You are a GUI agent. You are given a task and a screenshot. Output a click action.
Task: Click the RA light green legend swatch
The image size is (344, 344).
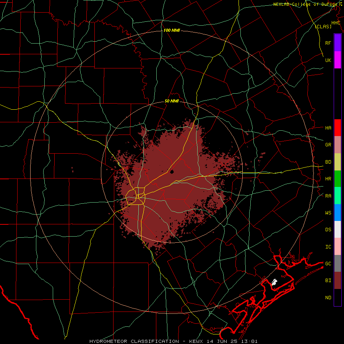click(x=338, y=196)
